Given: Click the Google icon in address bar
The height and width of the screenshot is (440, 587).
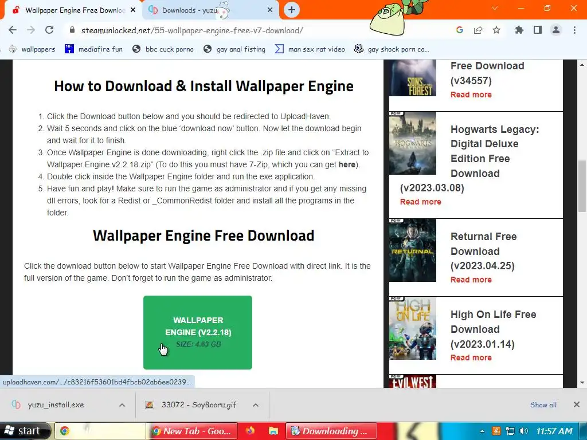Looking at the screenshot, I should click(x=460, y=30).
